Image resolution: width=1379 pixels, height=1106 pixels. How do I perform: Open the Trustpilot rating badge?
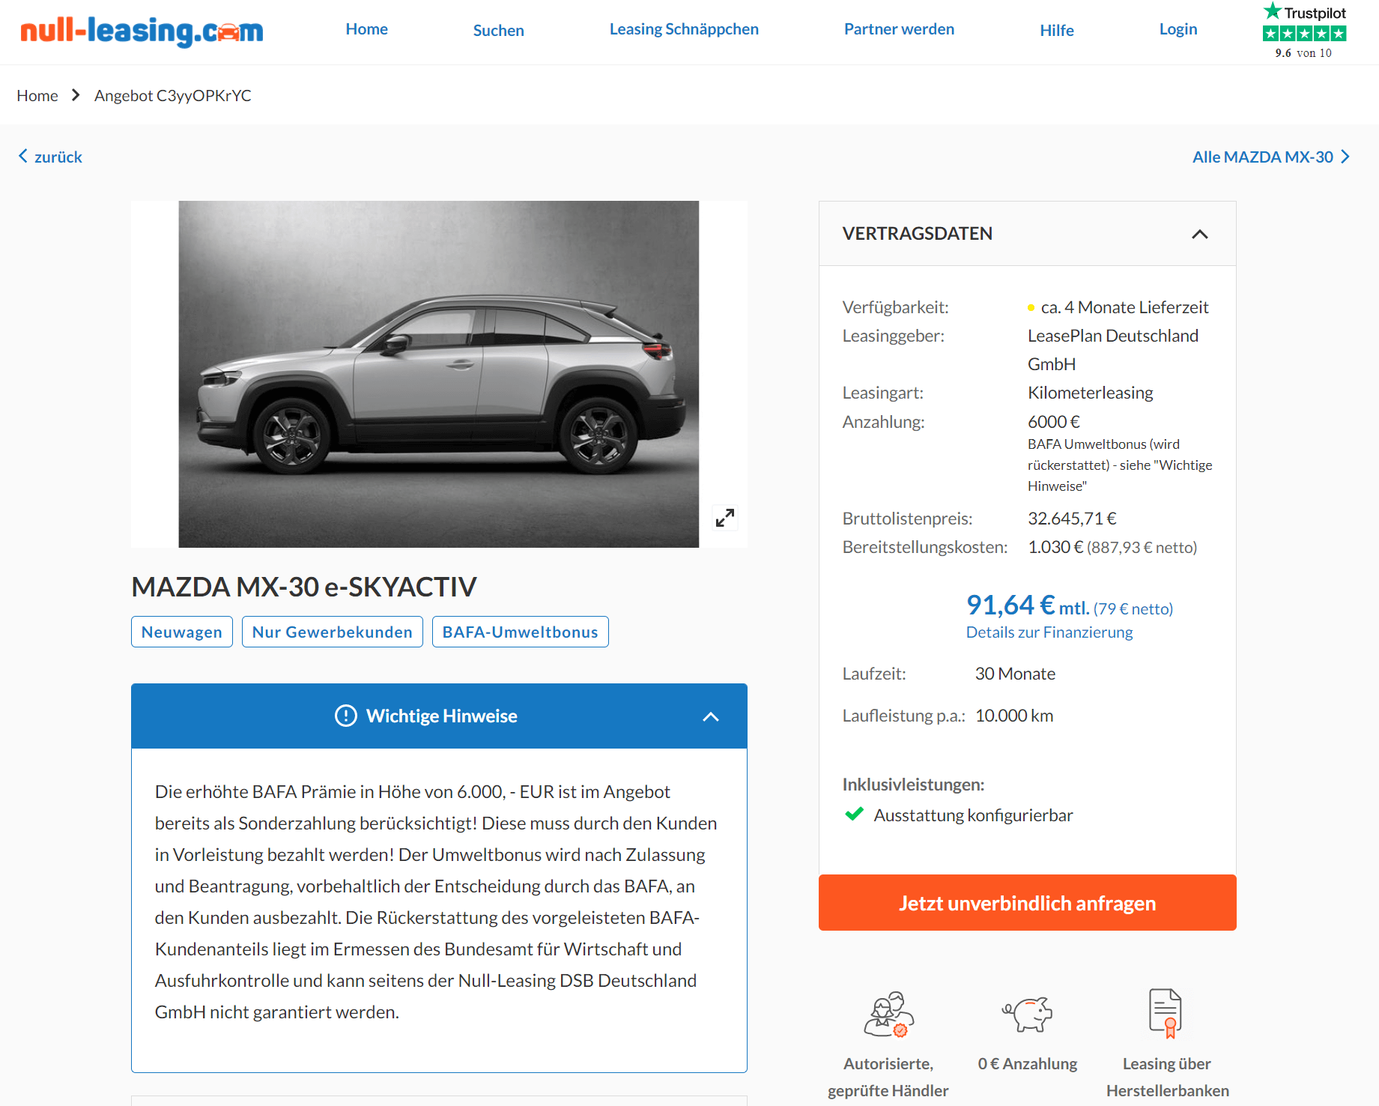pos(1304,31)
